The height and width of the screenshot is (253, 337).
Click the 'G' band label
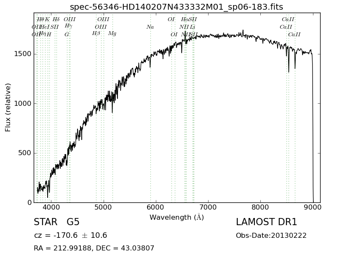(x=67, y=35)
